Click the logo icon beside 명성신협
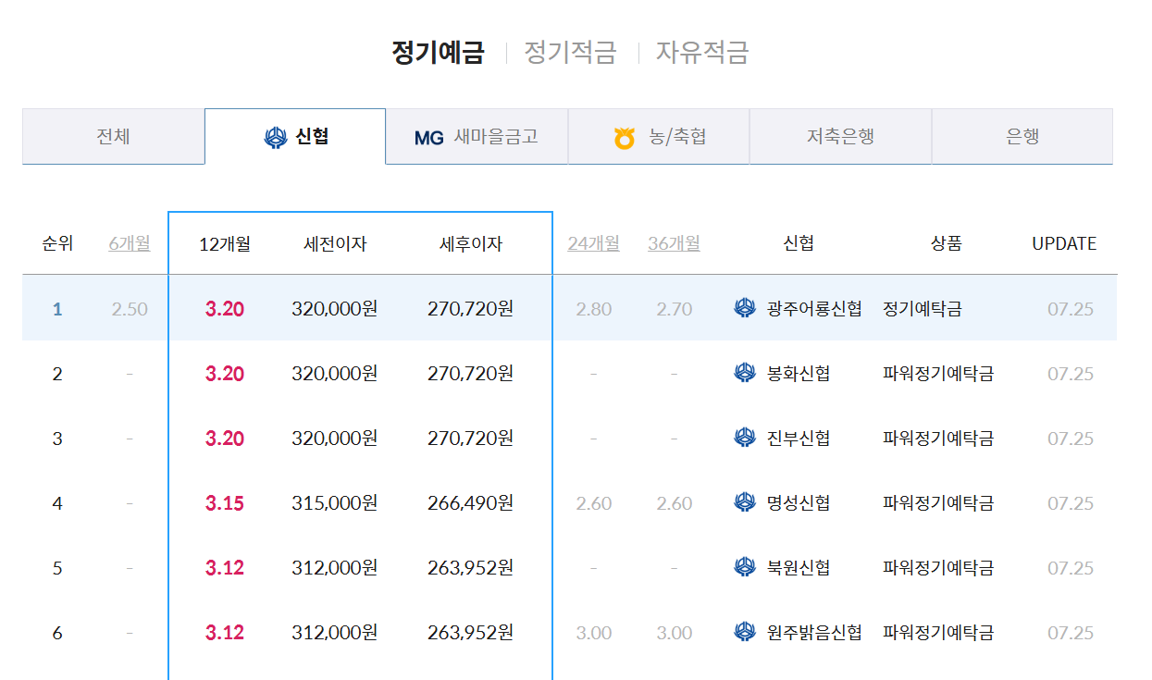The width and height of the screenshot is (1152, 680). point(745,502)
